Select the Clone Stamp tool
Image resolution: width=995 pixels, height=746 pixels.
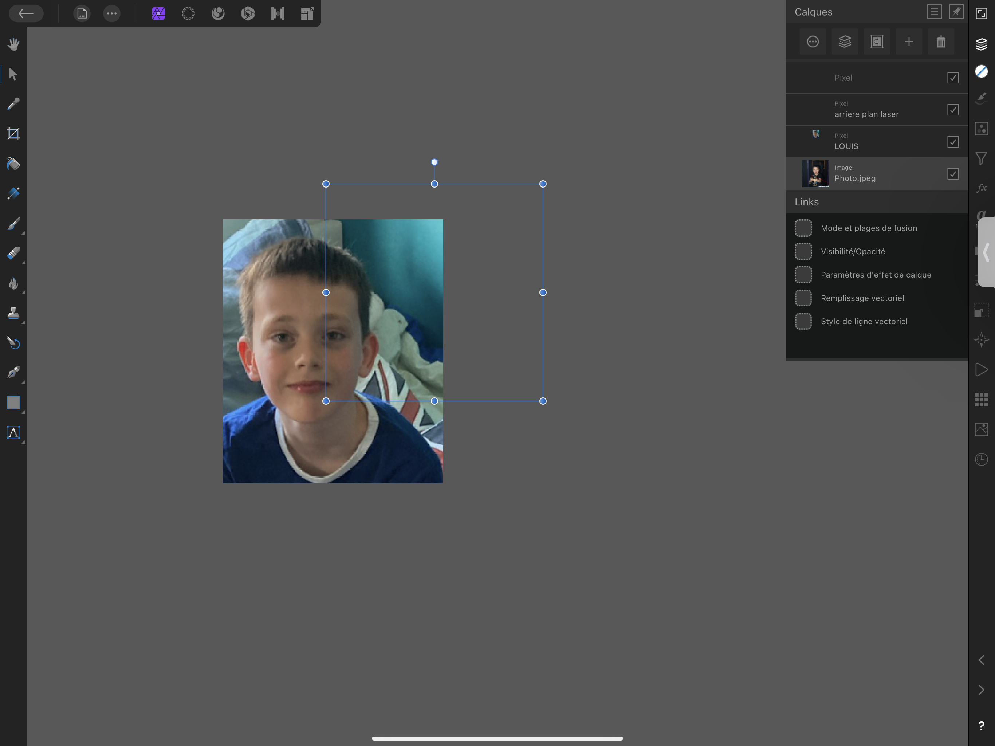pyautogui.click(x=13, y=313)
